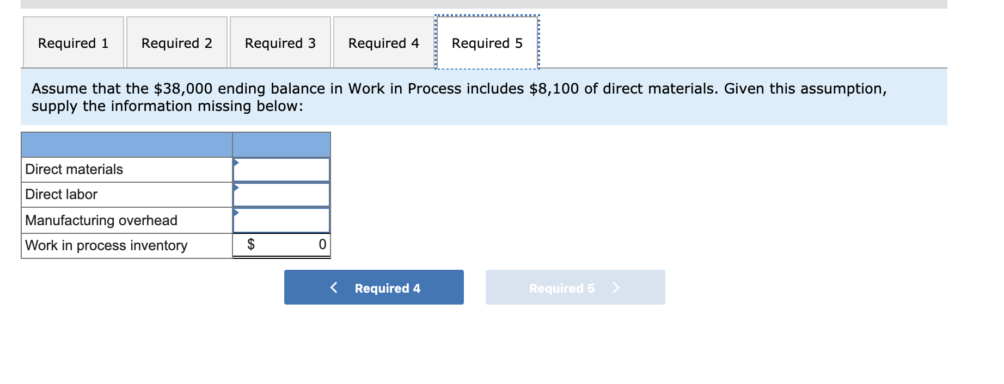Open the Required 3 tab
The image size is (1004, 384).
pyautogui.click(x=280, y=42)
